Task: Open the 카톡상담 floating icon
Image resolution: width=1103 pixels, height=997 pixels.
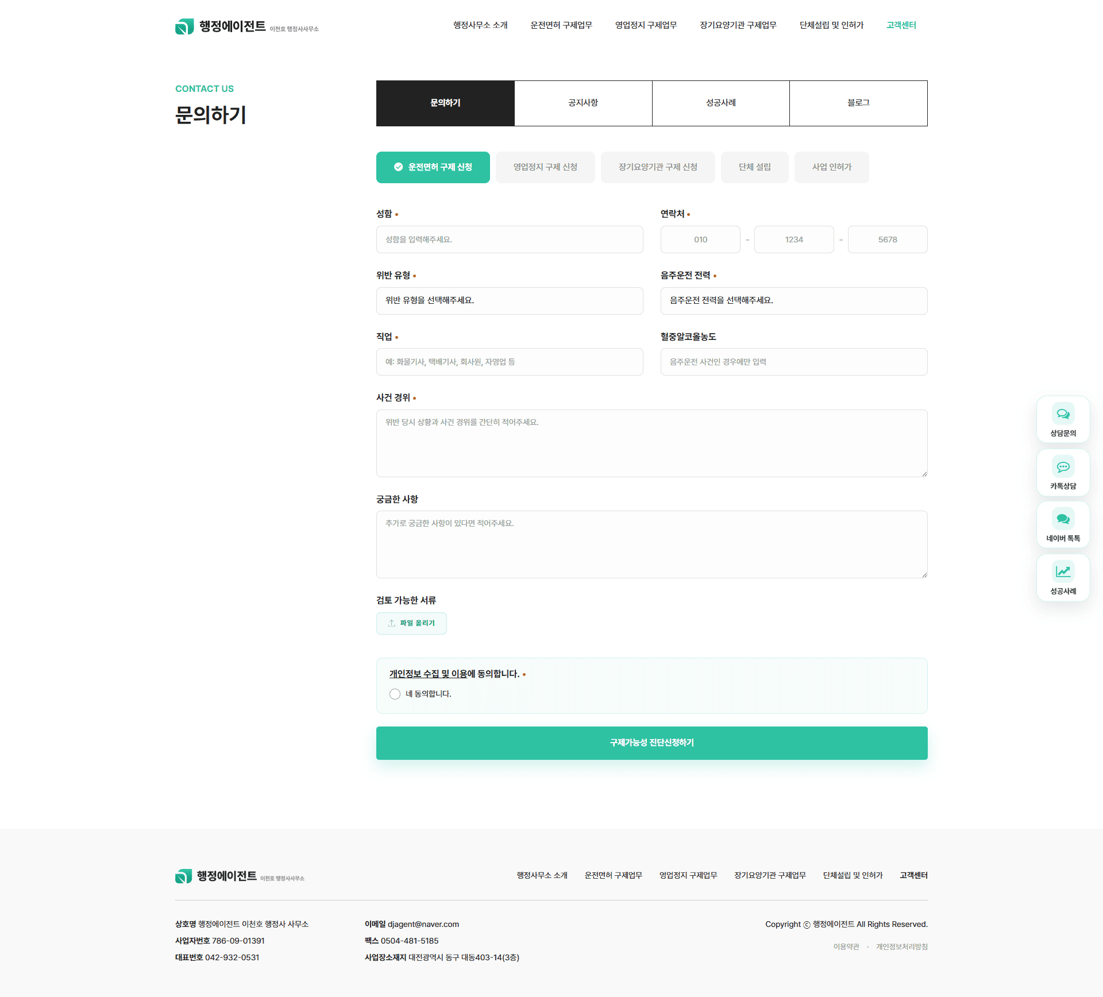Action: (1063, 472)
